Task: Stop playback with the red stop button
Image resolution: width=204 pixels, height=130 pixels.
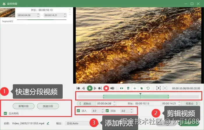Action: 106,88
